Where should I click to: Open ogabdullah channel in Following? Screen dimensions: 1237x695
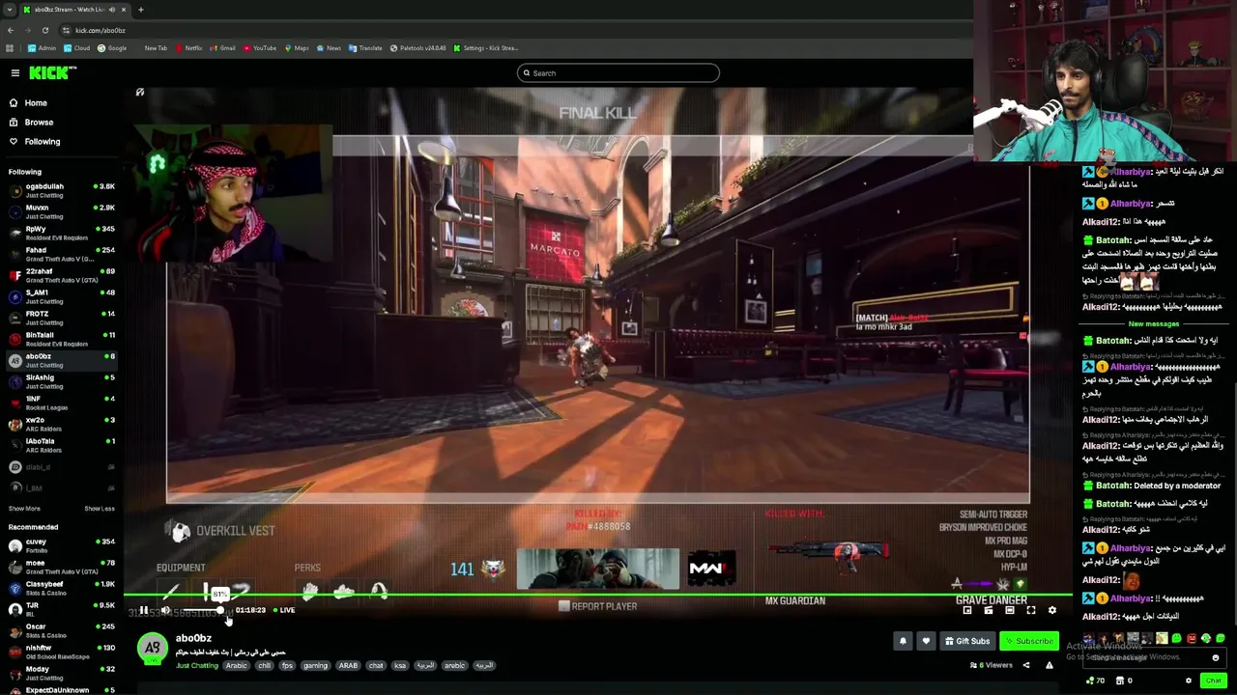pyautogui.click(x=62, y=190)
